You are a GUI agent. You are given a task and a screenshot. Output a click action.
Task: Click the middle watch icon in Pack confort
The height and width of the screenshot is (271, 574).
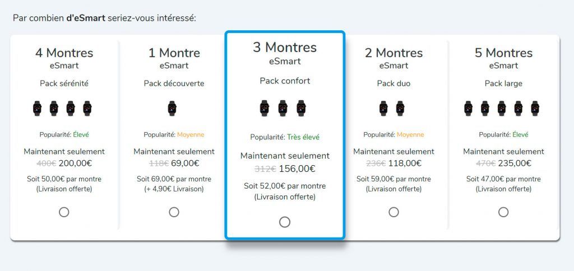(283, 108)
